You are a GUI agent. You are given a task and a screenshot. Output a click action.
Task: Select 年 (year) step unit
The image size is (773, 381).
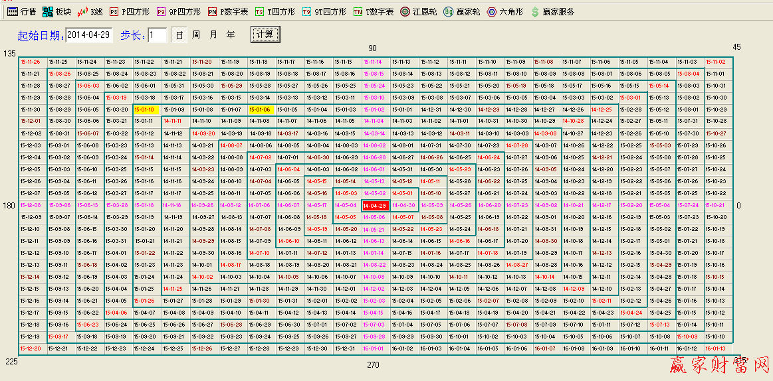tap(231, 35)
